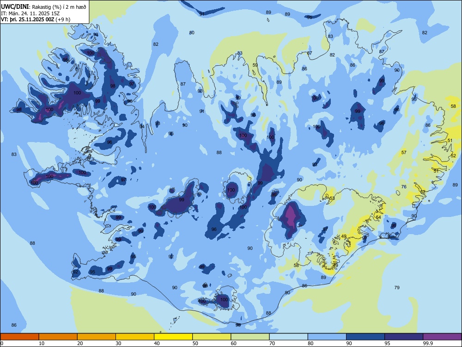
Task: Select the light blue 70–80 legend segment
Action: pyautogui.click(x=288, y=337)
